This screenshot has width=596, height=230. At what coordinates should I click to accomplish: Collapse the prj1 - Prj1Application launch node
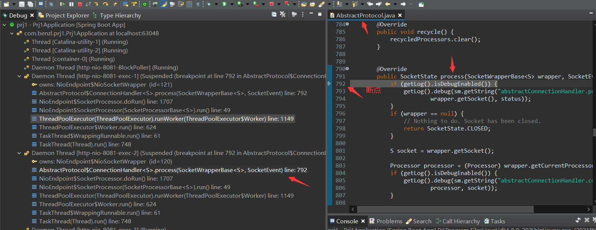pyautogui.click(x=4, y=25)
